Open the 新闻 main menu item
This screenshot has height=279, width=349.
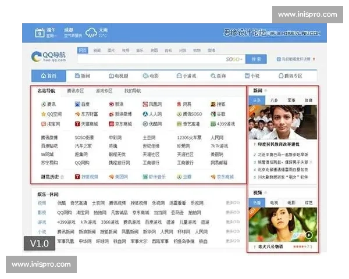83,76
